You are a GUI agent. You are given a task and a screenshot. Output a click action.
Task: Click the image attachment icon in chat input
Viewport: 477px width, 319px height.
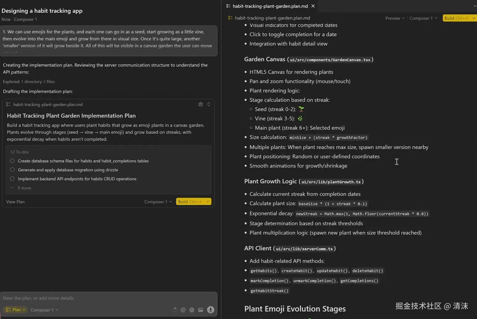coord(201,310)
